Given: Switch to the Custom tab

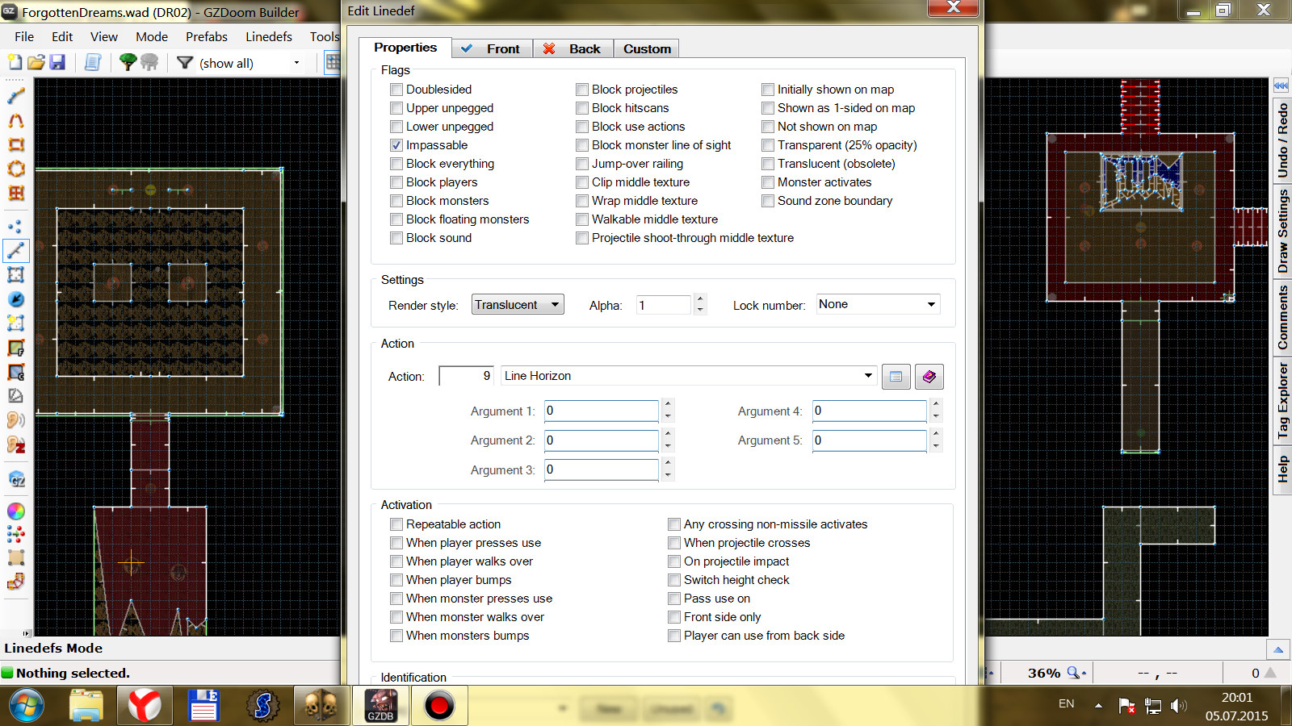Looking at the screenshot, I should coord(646,48).
